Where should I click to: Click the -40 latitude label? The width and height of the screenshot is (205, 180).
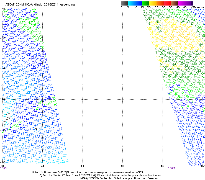[2, 162]
